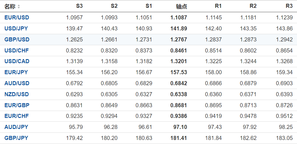The width and height of the screenshot is (297, 144).
Task: Select the AUD/USD pair link
Action: tap(17, 83)
